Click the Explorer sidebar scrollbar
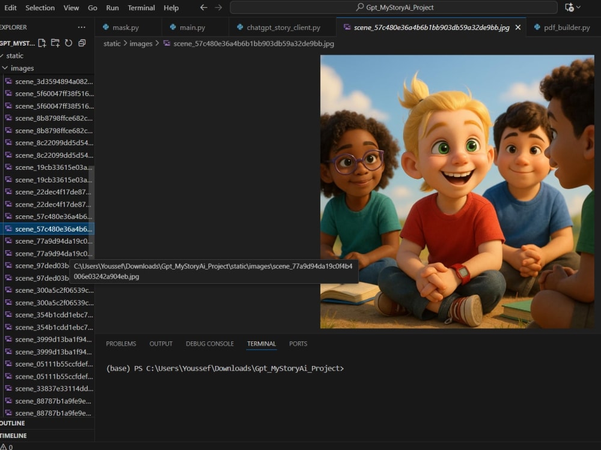 [x=91, y=214]
